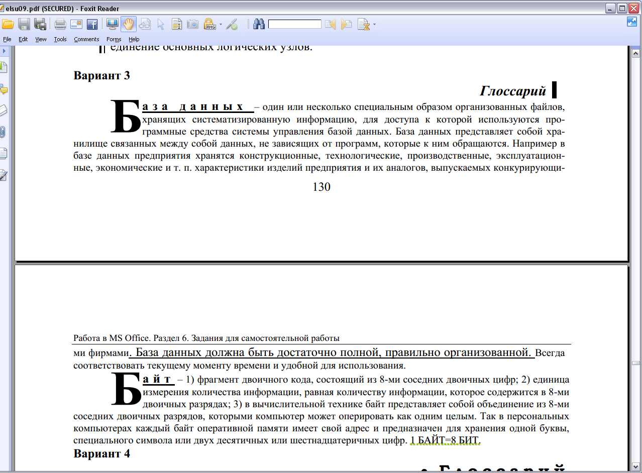Image resolution: width=642 pixels, height=473 pixels.
Task: Click the underlined sentence "База данных должна быть"
Action: point(331,352)
